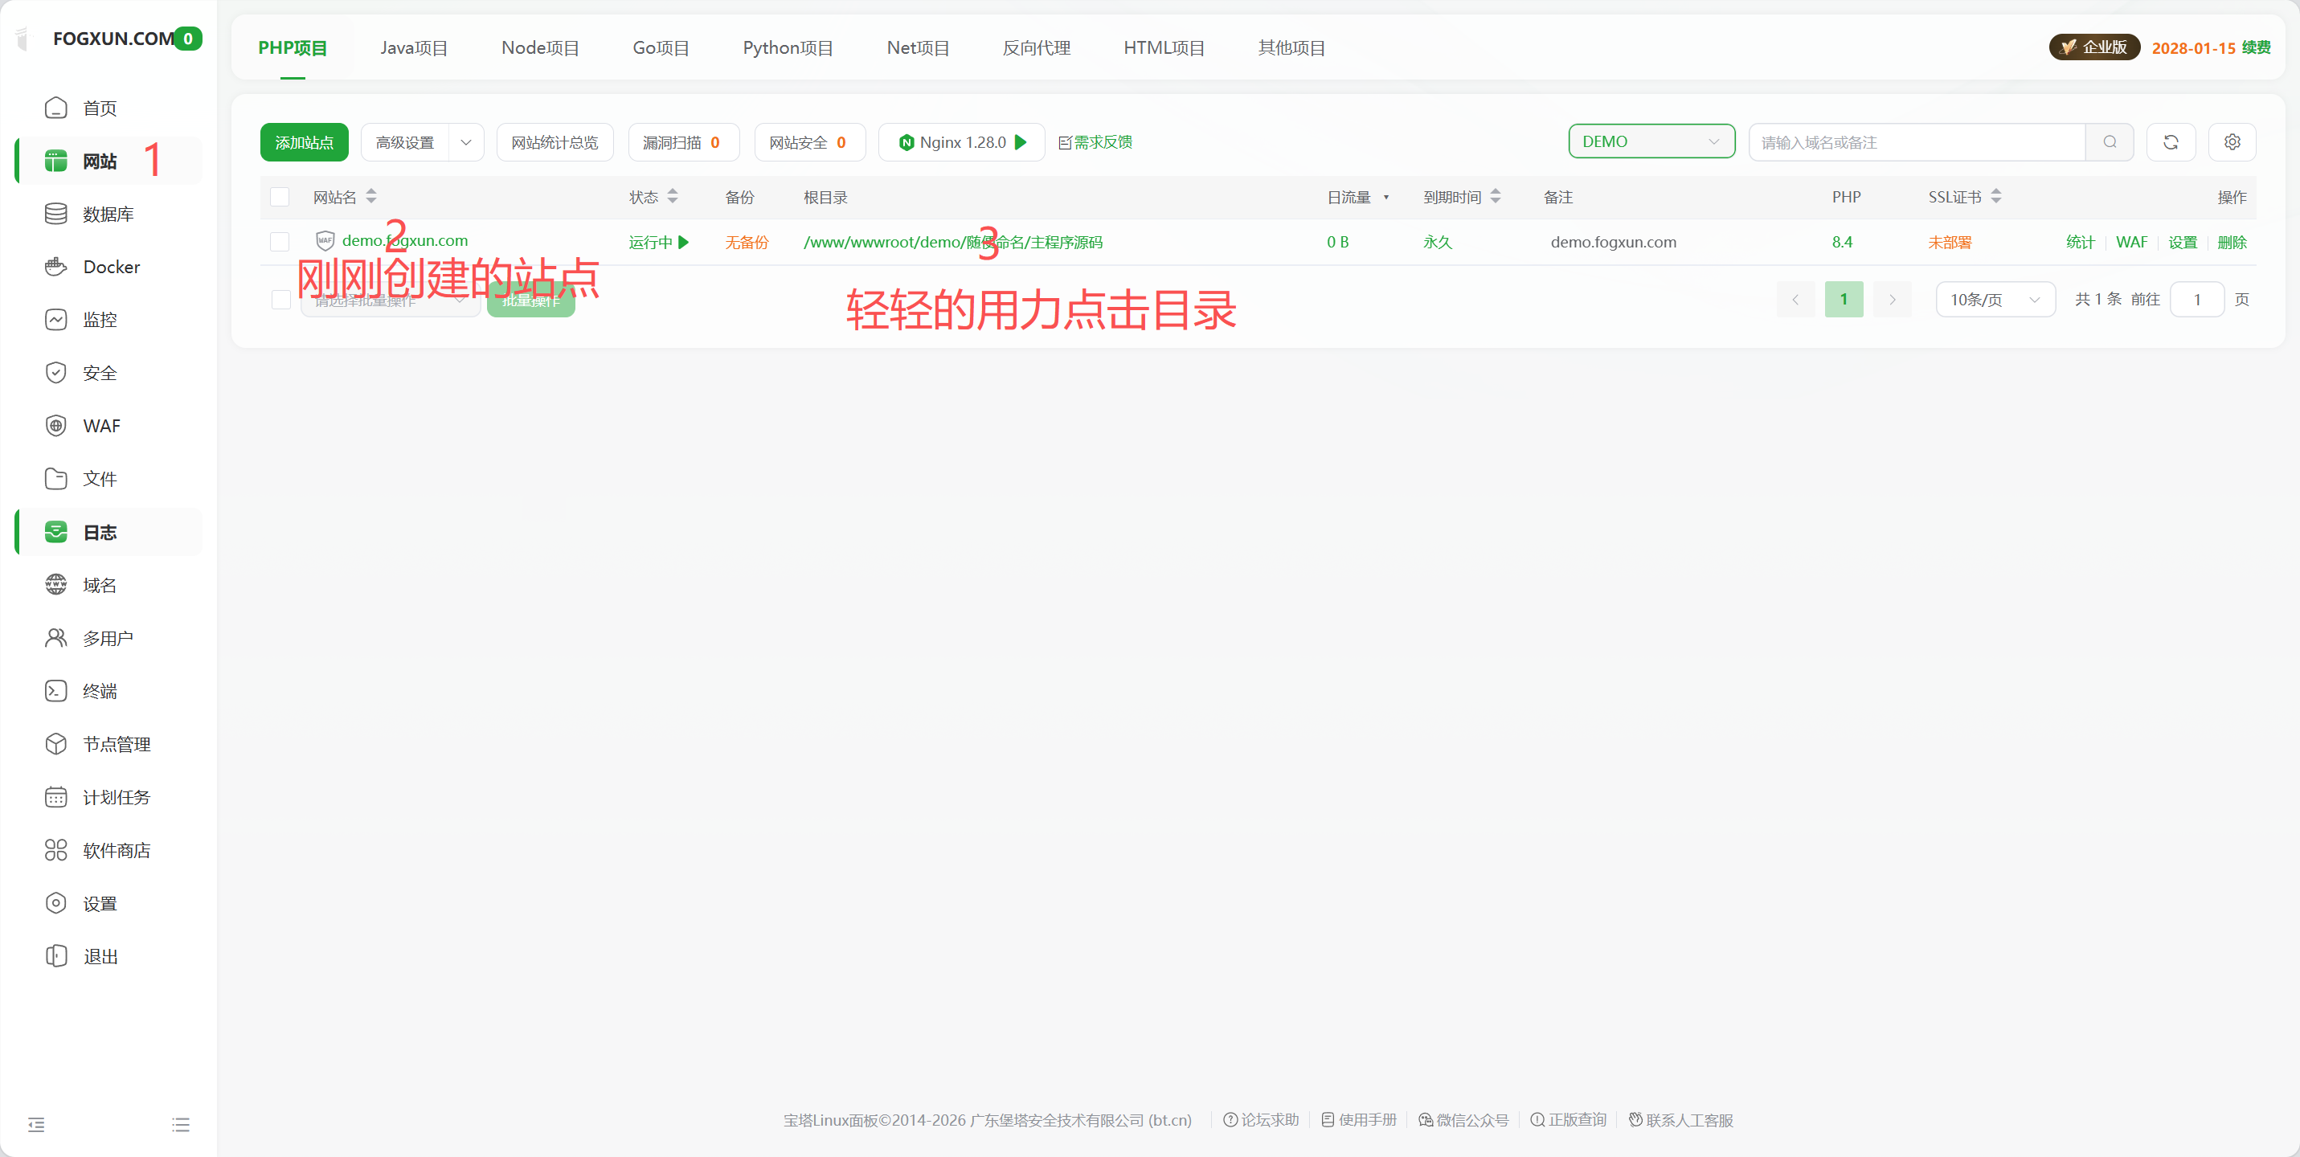Open the 10条/页 page size dropdown

(1995, 299)
